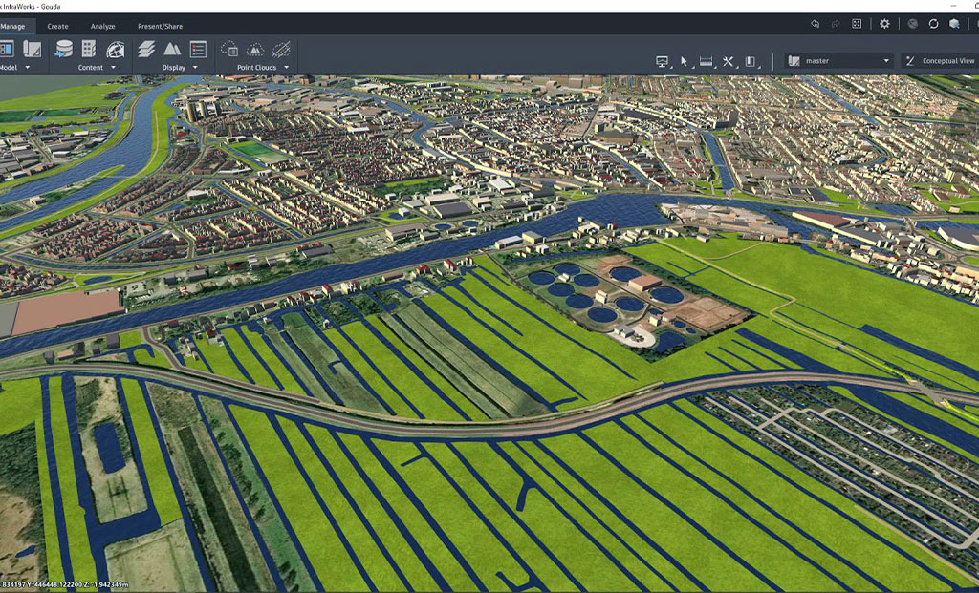Click the Undo arrow icon

coord(816,23)
